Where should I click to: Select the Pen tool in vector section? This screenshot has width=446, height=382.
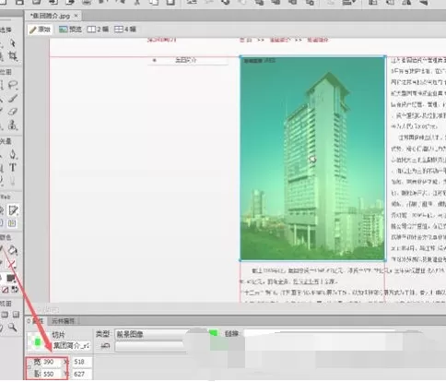click(13, 154)
